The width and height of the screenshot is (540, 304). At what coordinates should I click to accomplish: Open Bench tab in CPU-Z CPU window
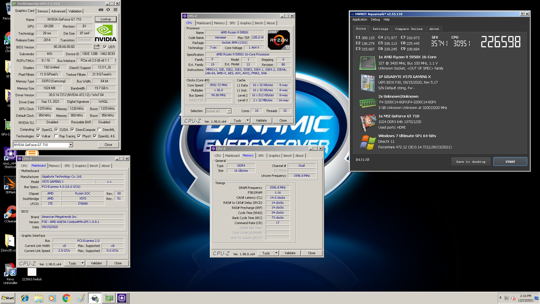click(x=259, y=23)
